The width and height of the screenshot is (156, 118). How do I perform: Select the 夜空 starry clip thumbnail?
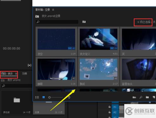click(56, 39)
